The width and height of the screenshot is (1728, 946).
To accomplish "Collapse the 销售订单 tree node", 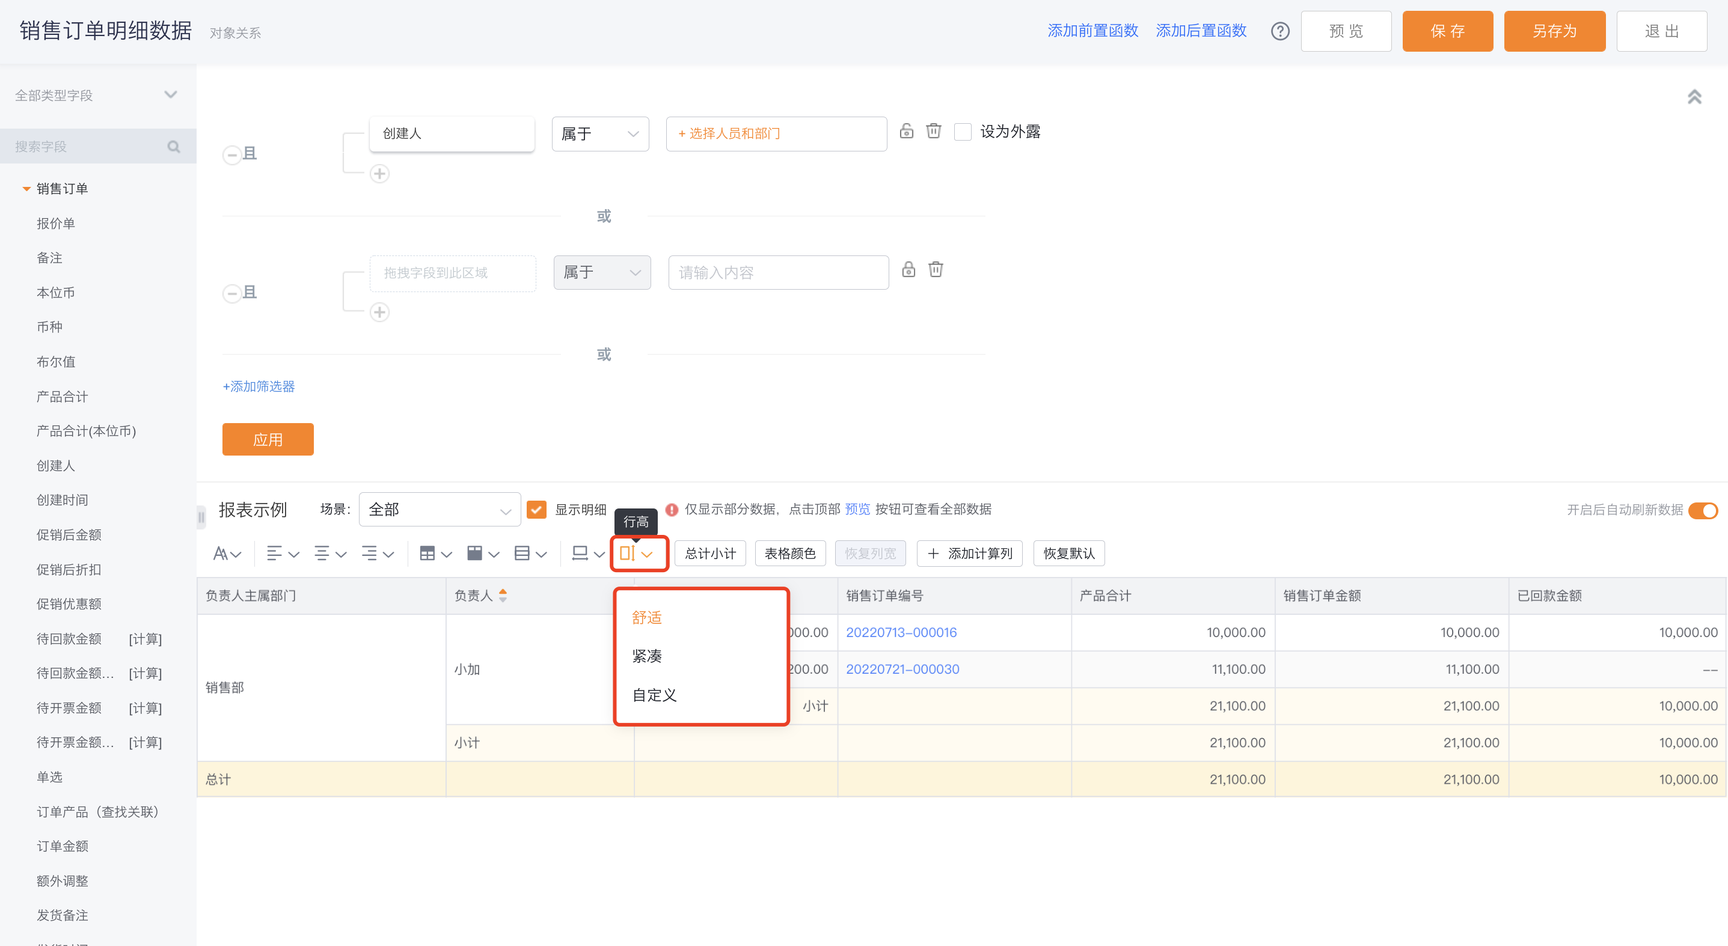I will coord(27,189).
